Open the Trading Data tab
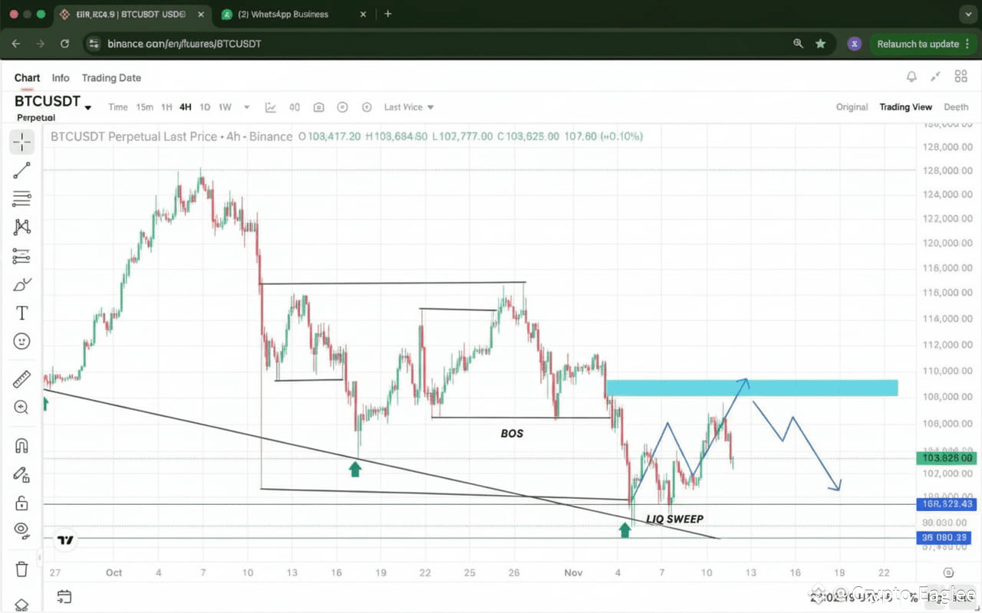 (111, 77)
